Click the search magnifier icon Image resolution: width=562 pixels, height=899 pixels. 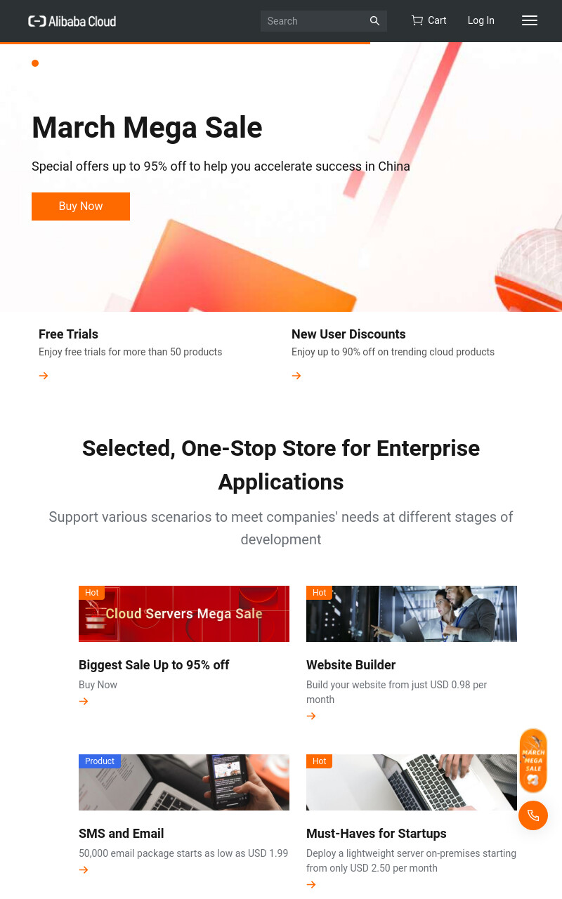[375, 21]
